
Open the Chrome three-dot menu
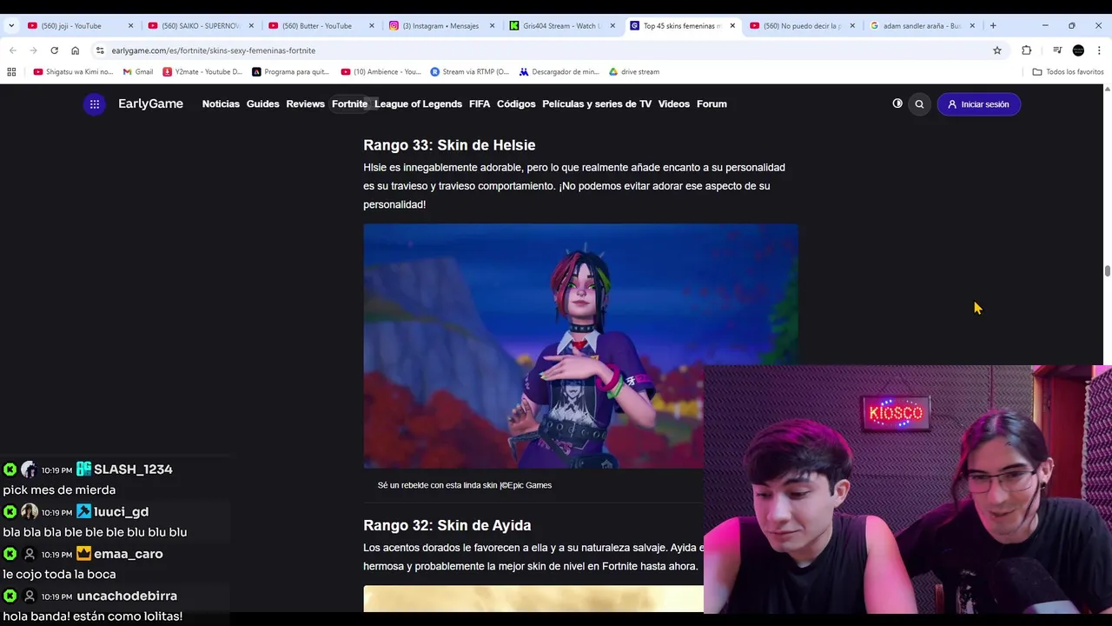(1099, 50)
